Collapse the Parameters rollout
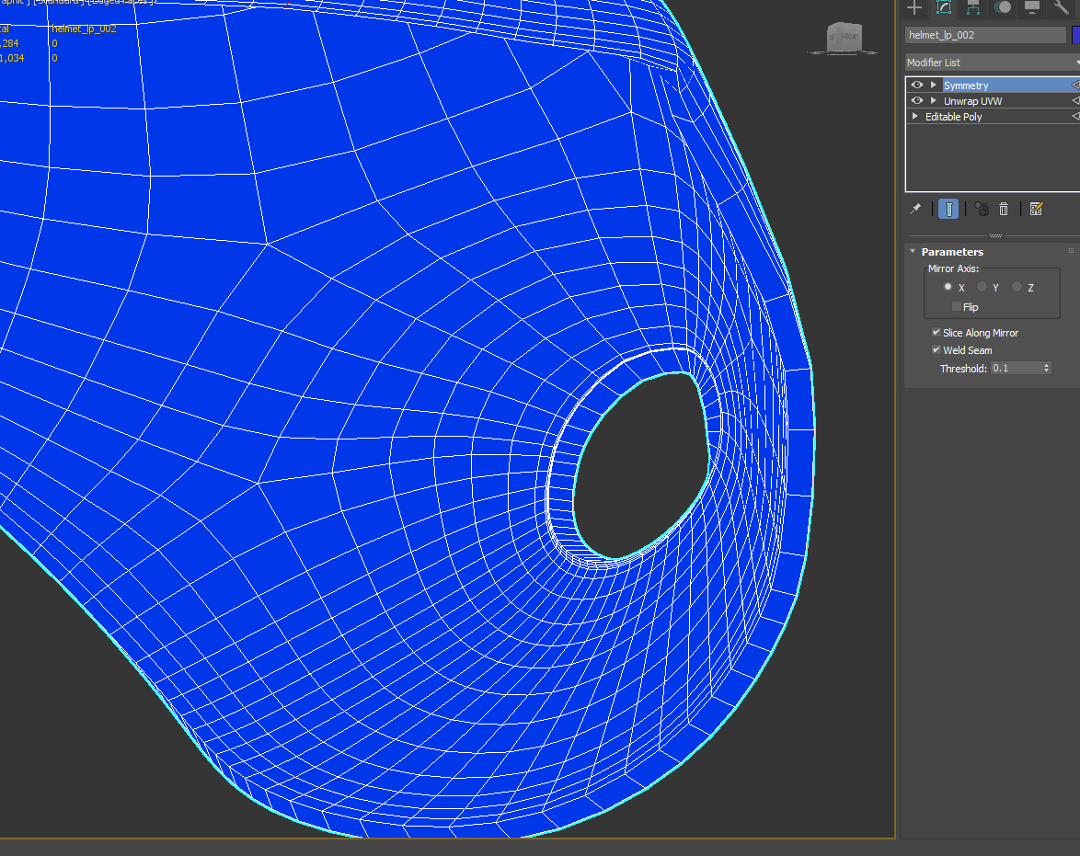The height and width of the screenshot is (856, 1080). (x=913, y=252)
